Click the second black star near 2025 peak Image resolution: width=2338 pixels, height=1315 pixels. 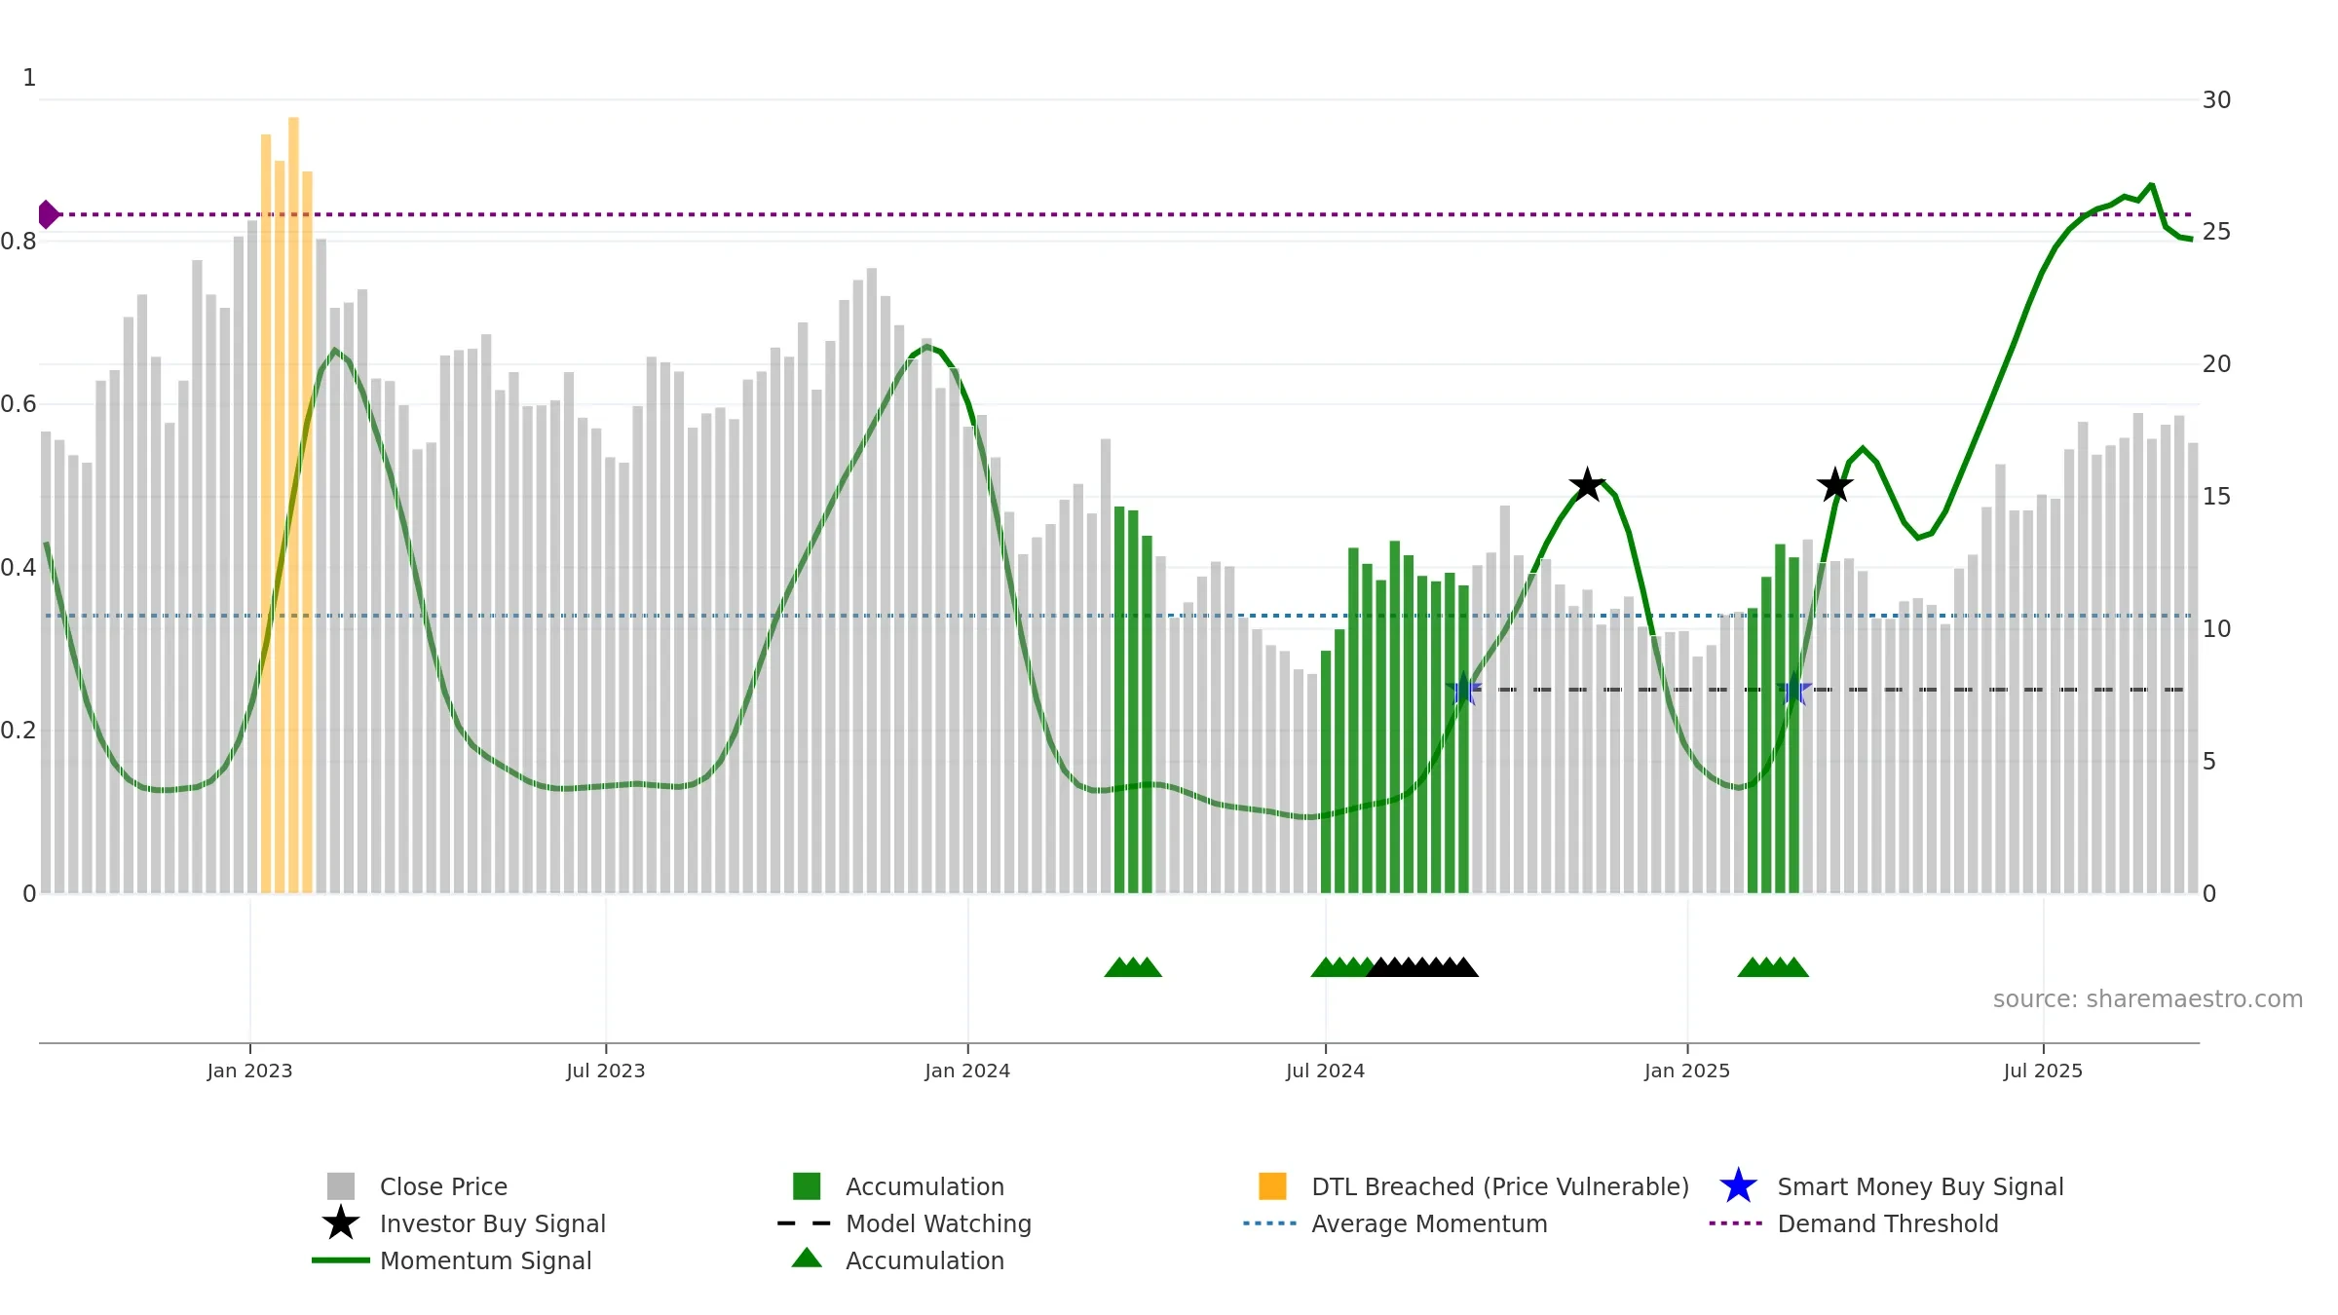click(1835, 485)
